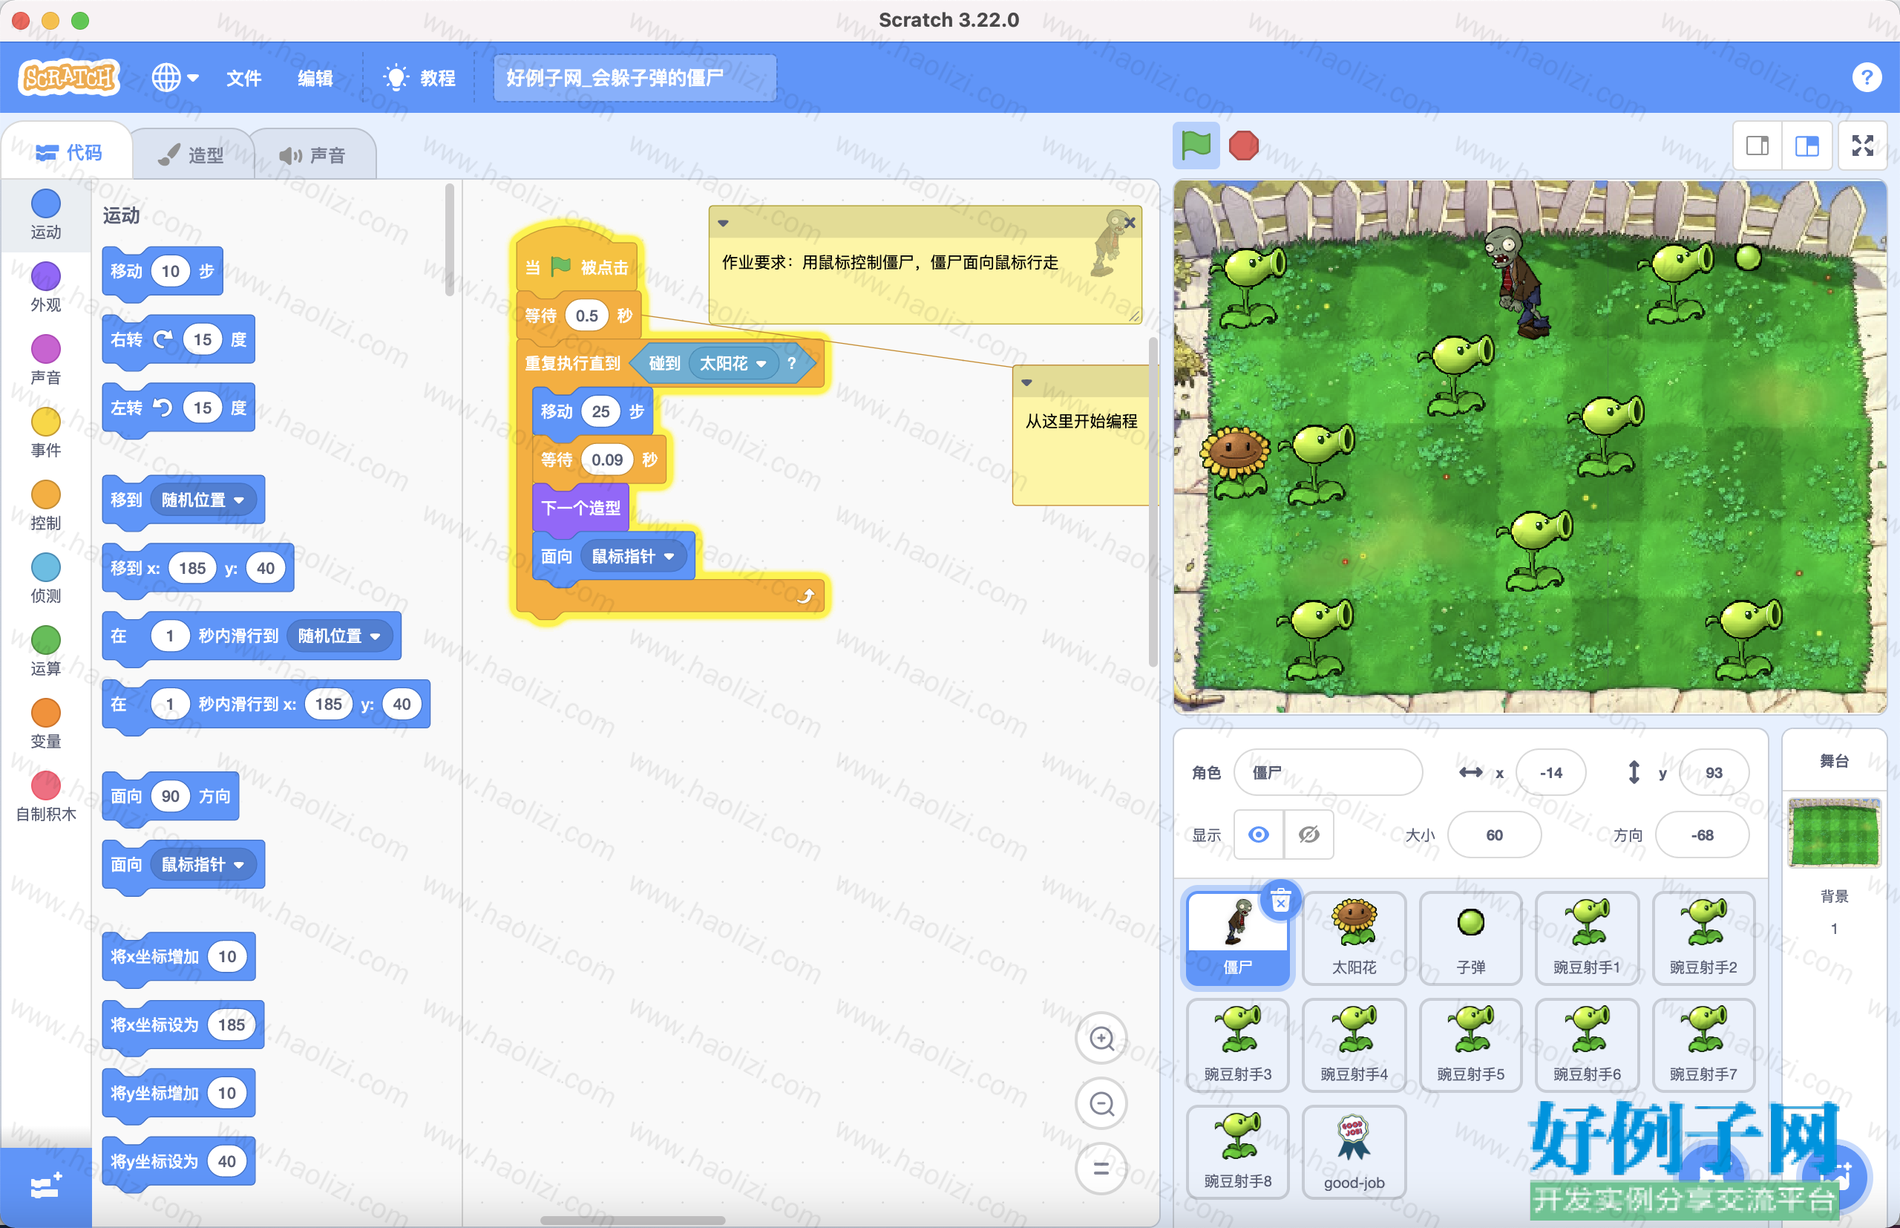
Task: Edit the sprite 方向 direction field
Action: tap(1702, 835)
